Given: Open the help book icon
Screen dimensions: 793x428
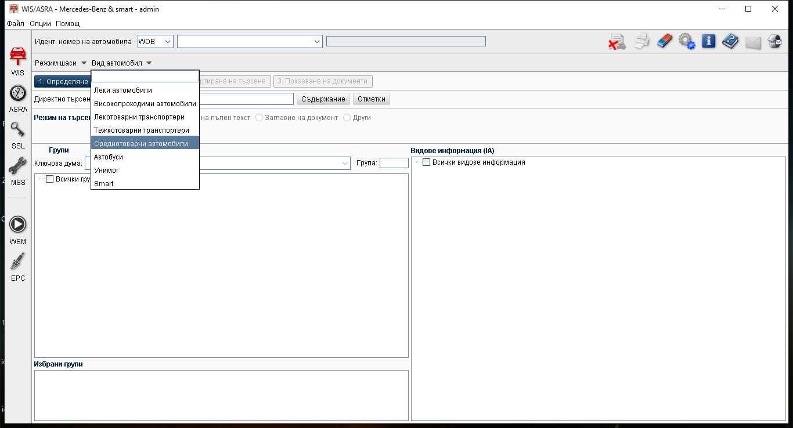Looking at the screenshot, I should [730, 41].
